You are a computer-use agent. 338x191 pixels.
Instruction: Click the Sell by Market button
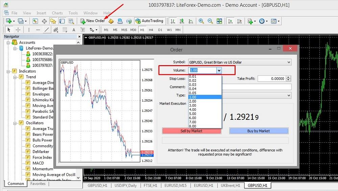click(191, 131)
